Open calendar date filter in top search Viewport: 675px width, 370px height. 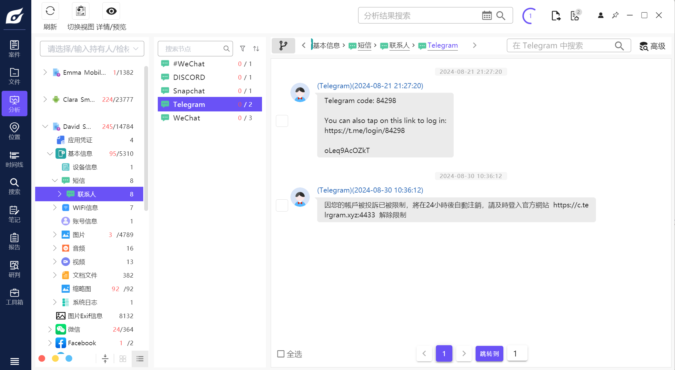tap(487, 15)
